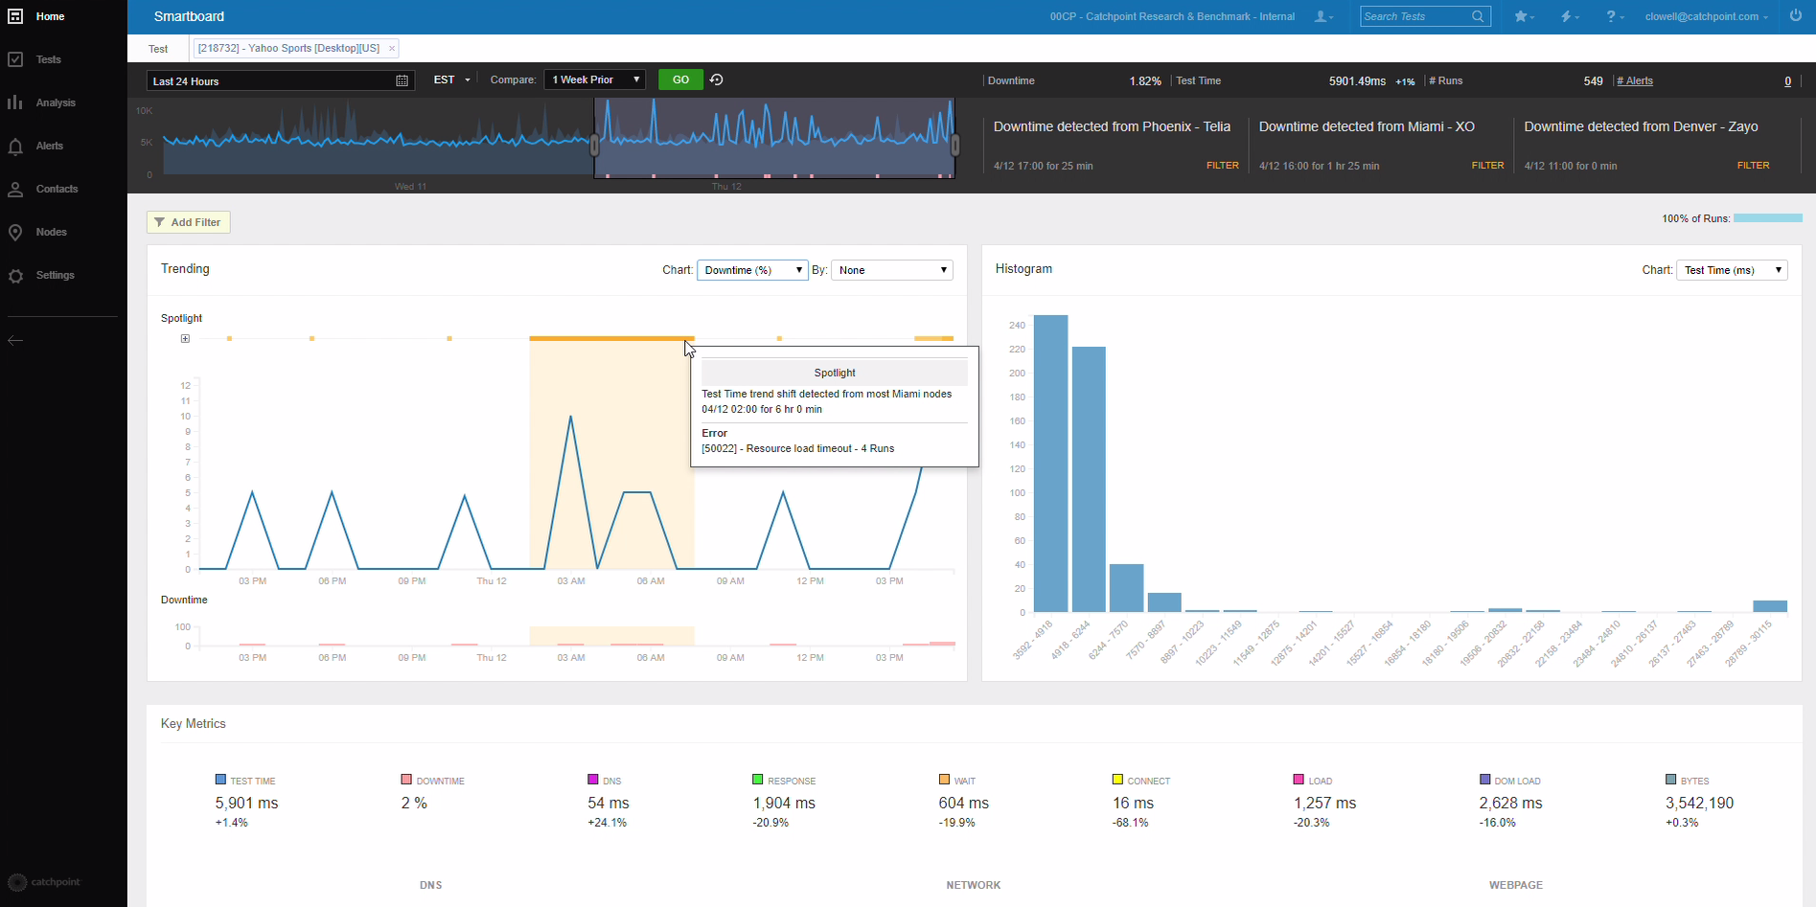Viewport: 1816px width, 907px height.
Task: Toggle the Test Time metric square
Action: pos(220,780)
